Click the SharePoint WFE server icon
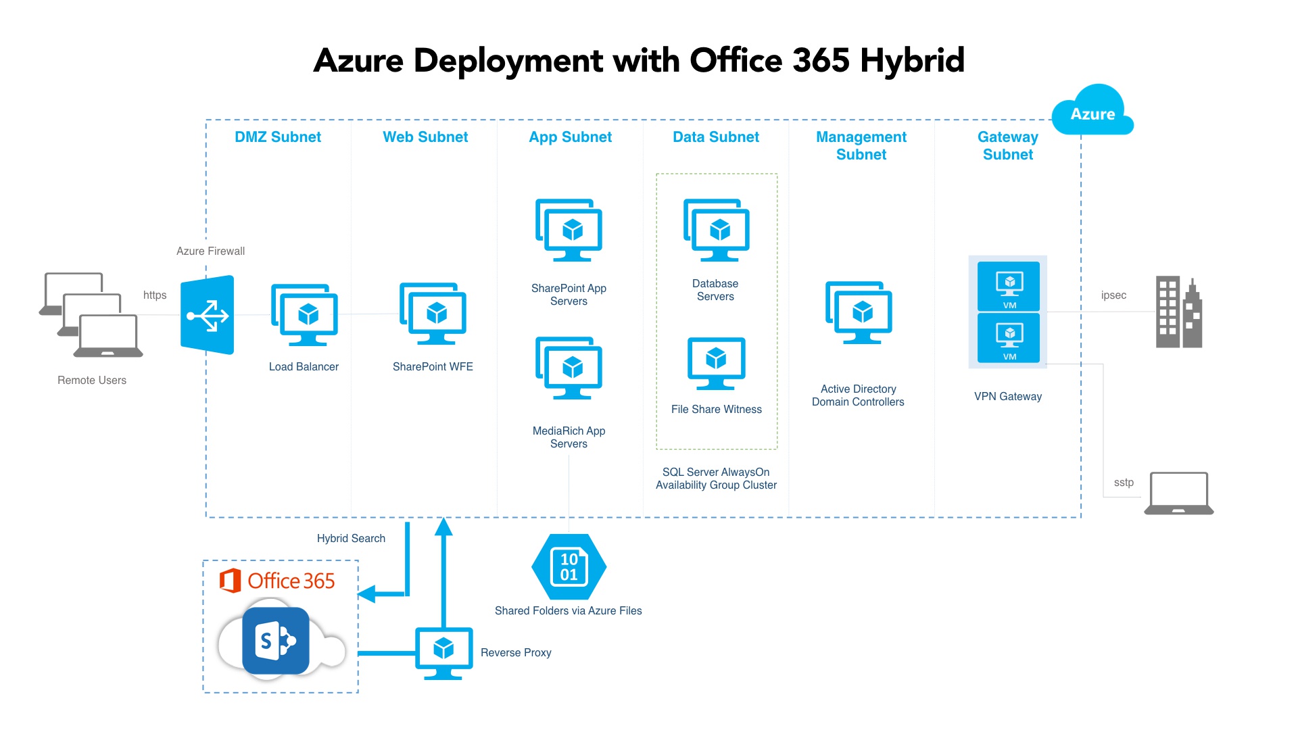The image size is (1298, 730). tap(433, 314)
